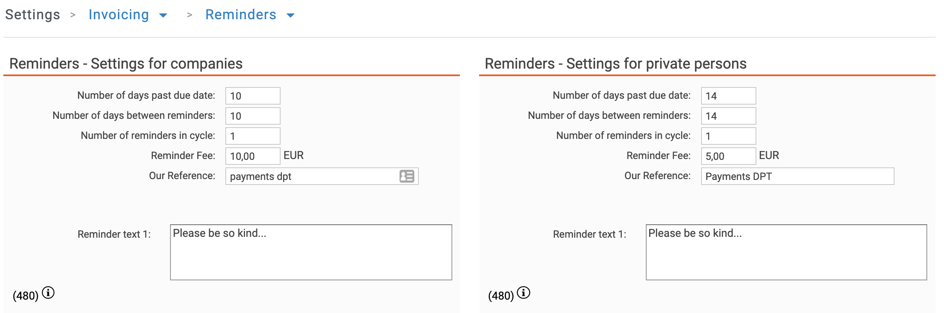Image resolution: width=944 pixels, height=313 pixels.
Task: Click info icon under companies reminder text
Action: [48, 292]
